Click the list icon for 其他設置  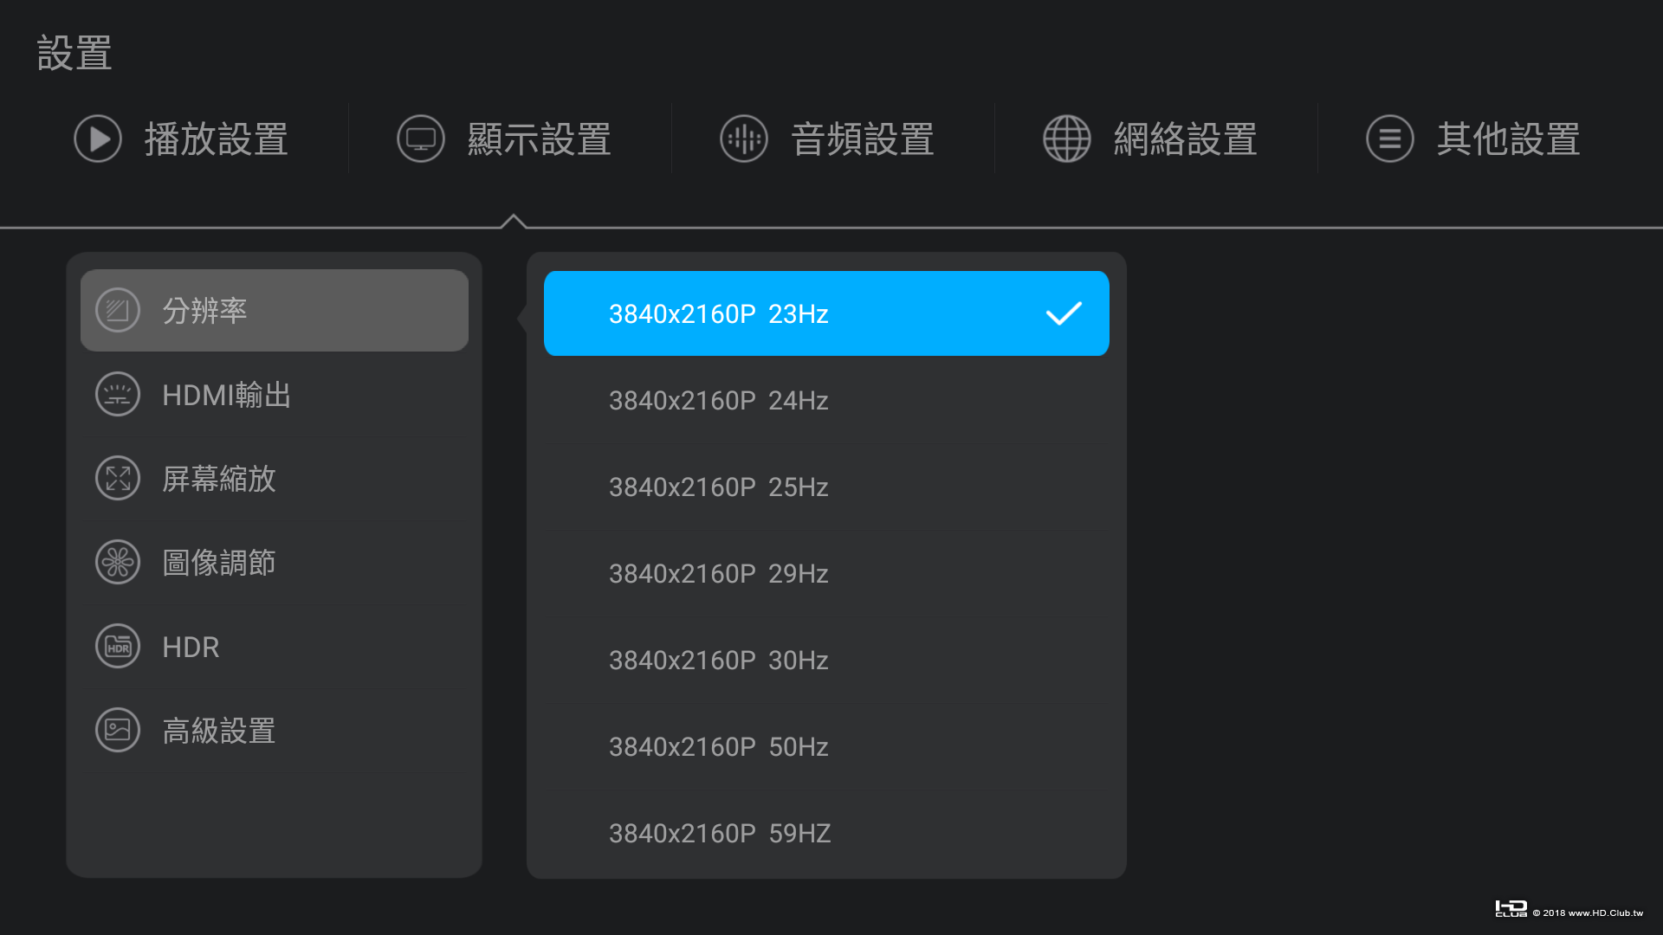[x=1390, y=139]
